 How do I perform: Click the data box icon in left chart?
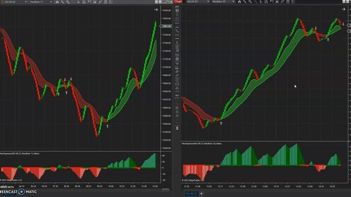pos(84,2)
